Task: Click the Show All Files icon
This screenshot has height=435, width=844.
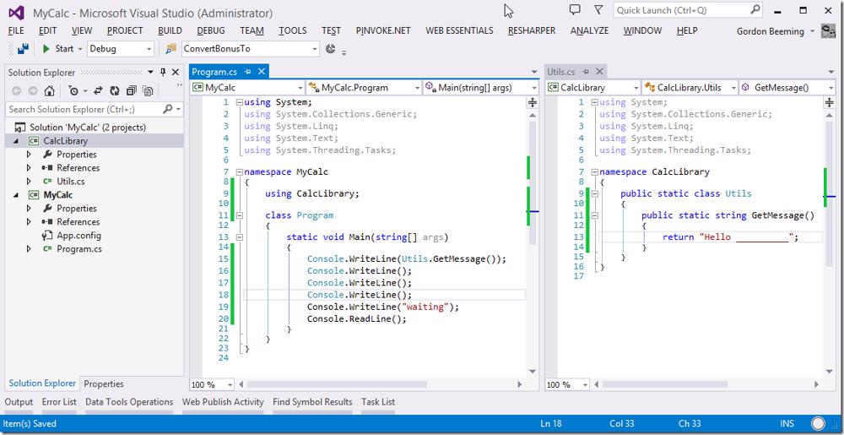Action: [149, 91]
